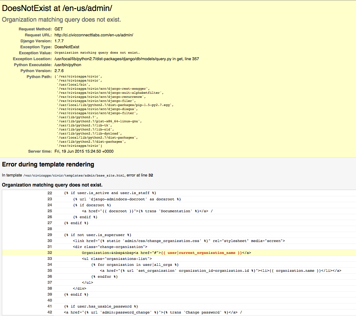Click the 'Python Path:' label

(x=39, y=77)
